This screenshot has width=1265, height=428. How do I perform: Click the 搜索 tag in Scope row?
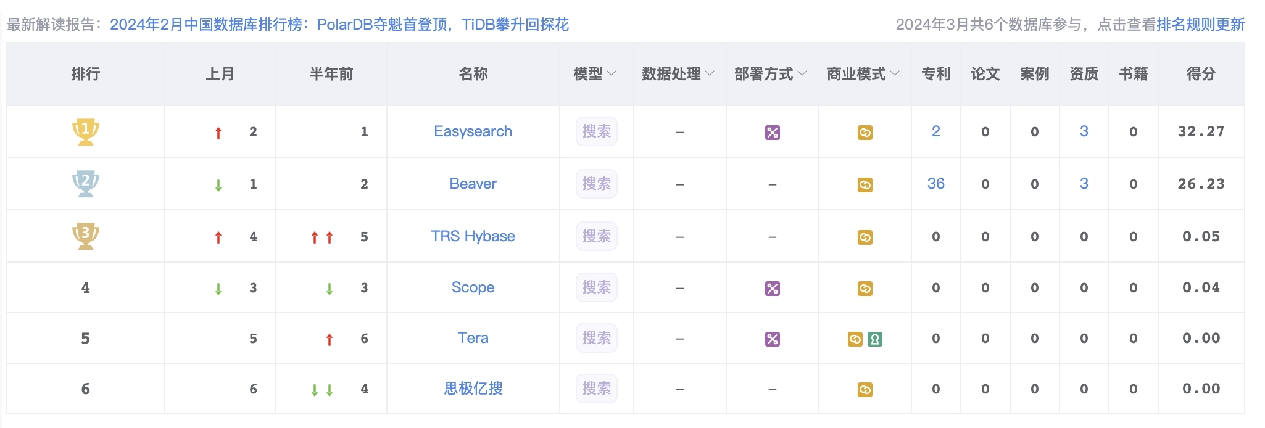(596, 287)
